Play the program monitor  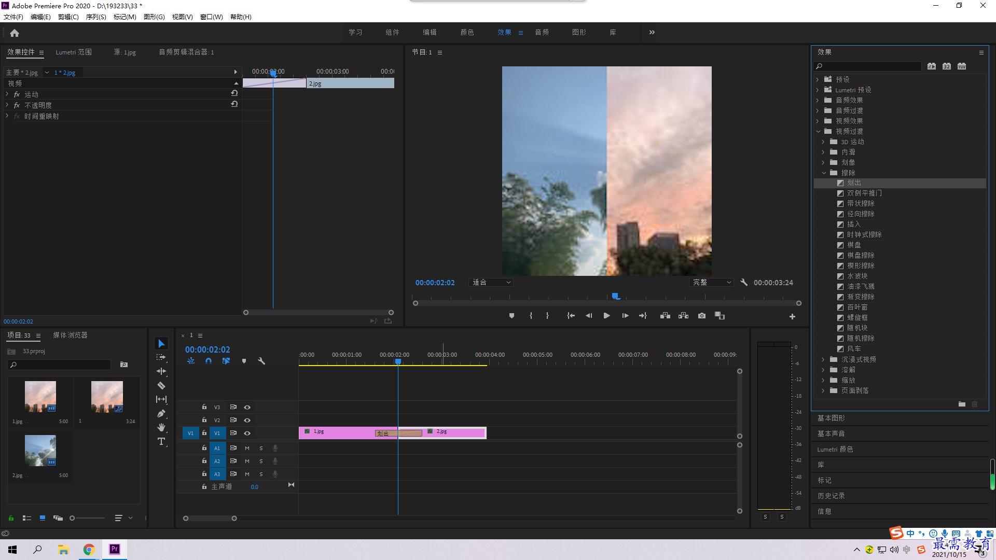click(x=606, y=316)
